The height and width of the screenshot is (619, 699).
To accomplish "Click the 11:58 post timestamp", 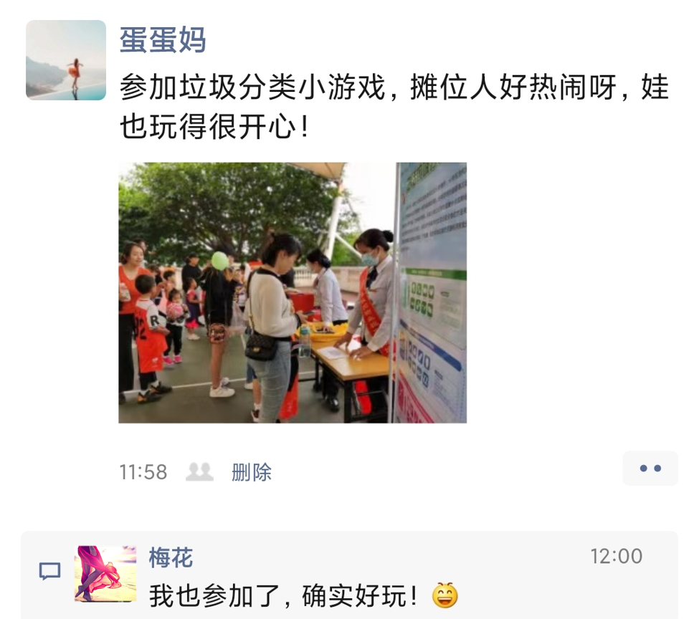I will (143, 472).
